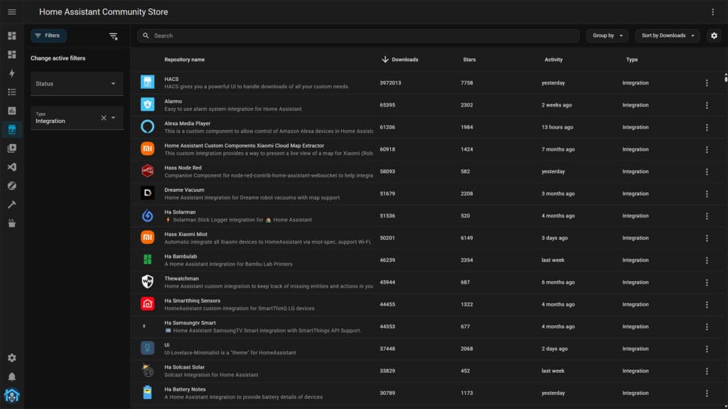Click the repository Search field
Viewport: 728px width, 409px height.
click(x=358, y=36)
